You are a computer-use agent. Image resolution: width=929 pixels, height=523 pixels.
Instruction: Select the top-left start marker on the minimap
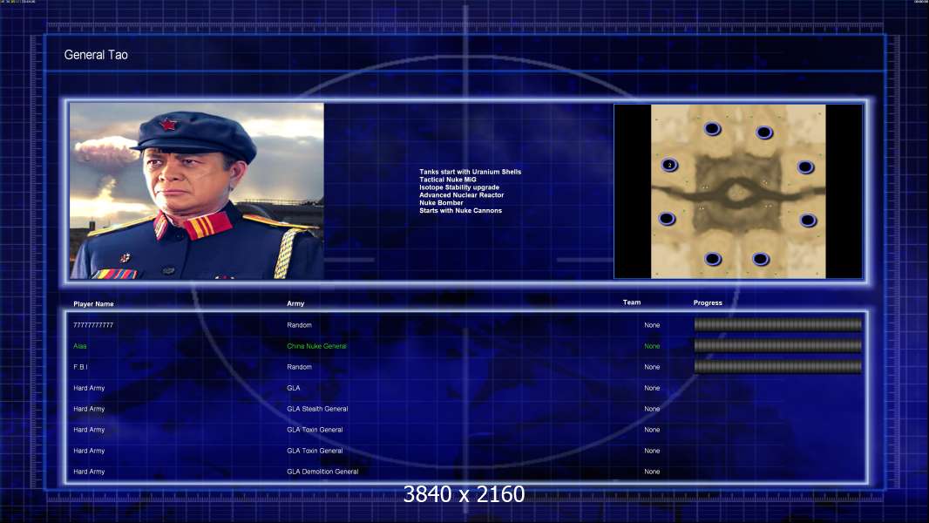pyautogui.click(x=712, y=128)
